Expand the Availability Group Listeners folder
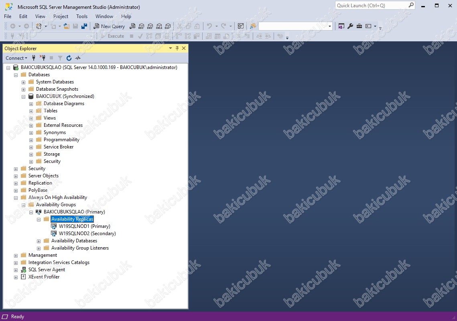This screenshot has width=457, height=321. coord(39,248)
